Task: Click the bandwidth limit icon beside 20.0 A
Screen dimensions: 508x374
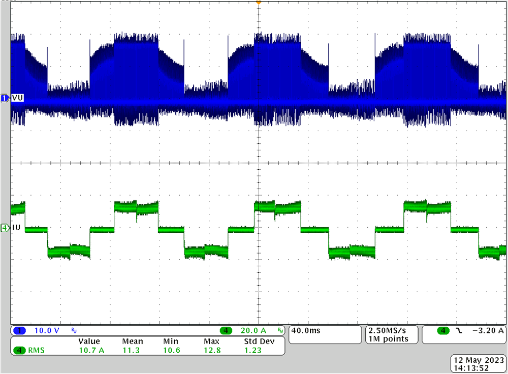Action: click(x=281, y=330)
